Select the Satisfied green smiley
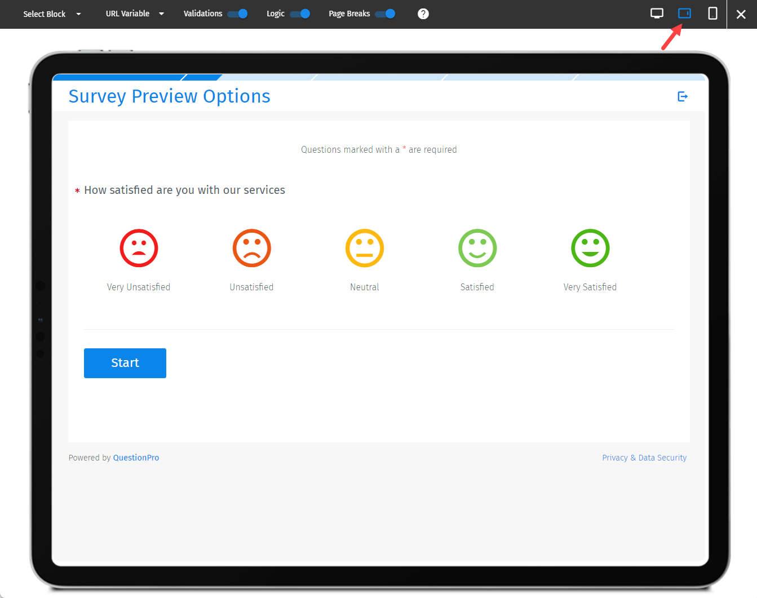Screen dimensions: 757x598 click(477, 248)
